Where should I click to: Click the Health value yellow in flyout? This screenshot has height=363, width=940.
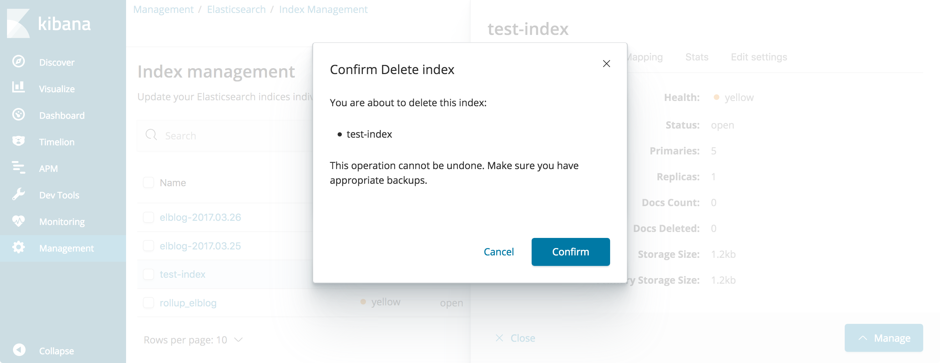click(x=739, y=97)
